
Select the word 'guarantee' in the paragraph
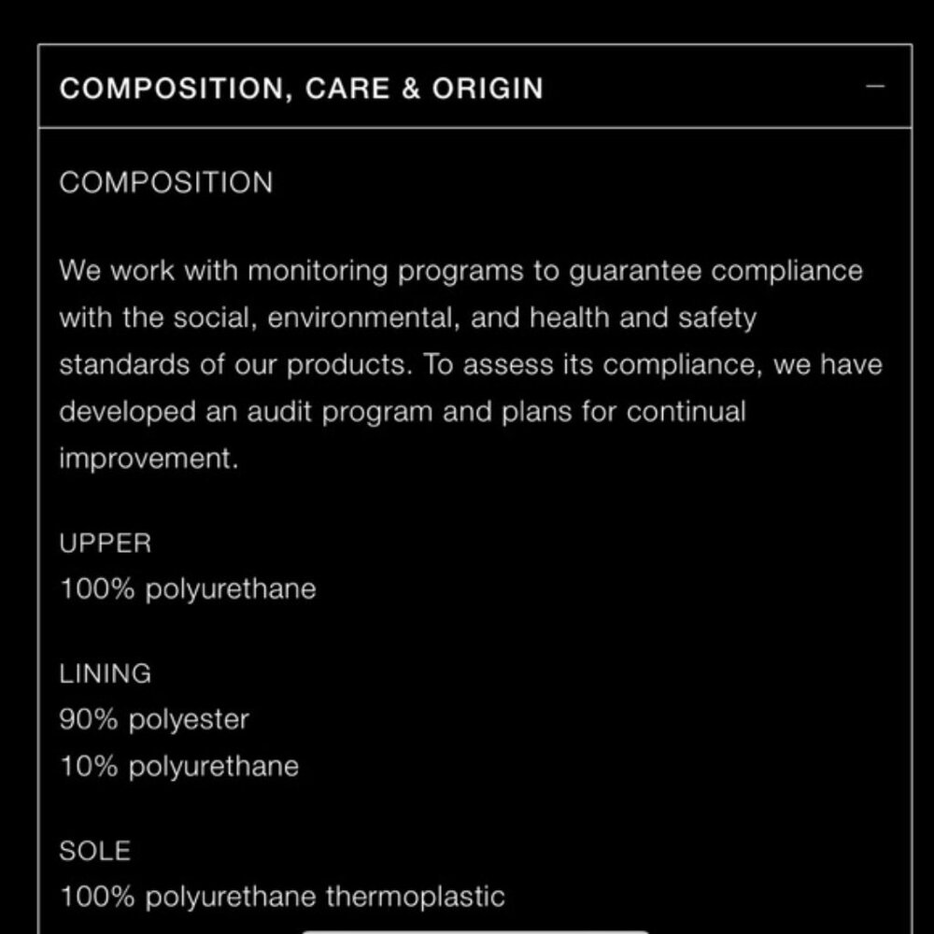pyautogui.click(x=635, y=272)
